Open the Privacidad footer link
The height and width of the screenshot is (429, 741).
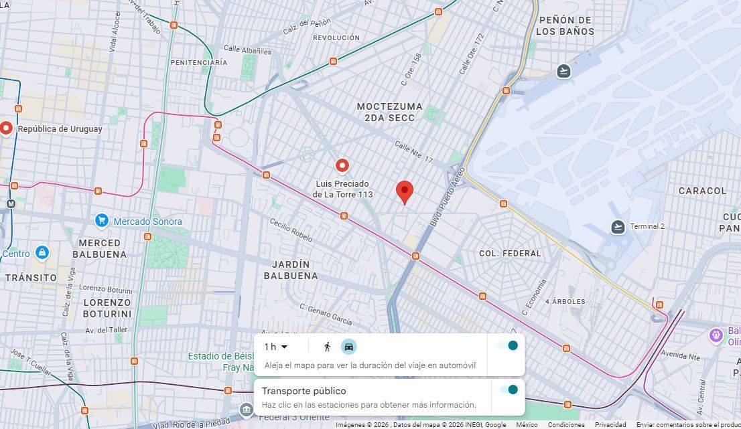pos(610,425)
